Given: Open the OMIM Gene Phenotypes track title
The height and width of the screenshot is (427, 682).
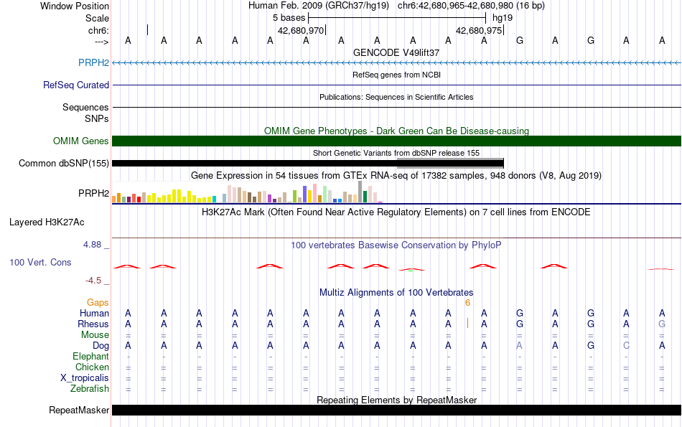Looking at the screenshot, I should [x=396, y=131].
